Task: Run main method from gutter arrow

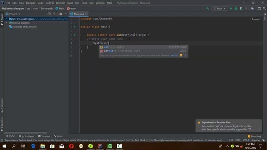Action: [x=75, y=35]
